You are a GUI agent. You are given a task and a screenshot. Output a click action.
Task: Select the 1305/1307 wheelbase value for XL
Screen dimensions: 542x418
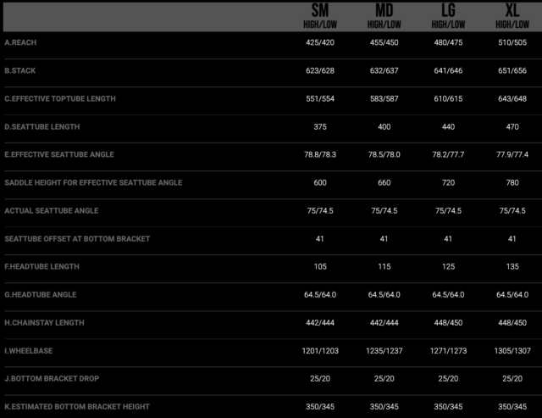click(512, 350)
